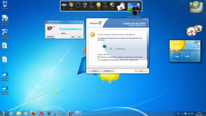Click the Test button in 2ip Firewall Tester
This screenshot has height=116, width=206.
[79, 37]
